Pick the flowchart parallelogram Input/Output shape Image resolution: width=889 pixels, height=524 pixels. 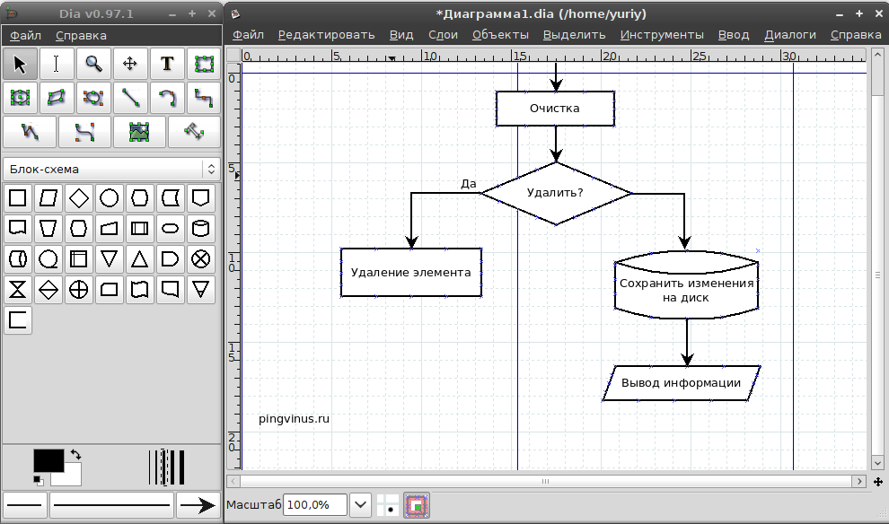click(48, 198)
